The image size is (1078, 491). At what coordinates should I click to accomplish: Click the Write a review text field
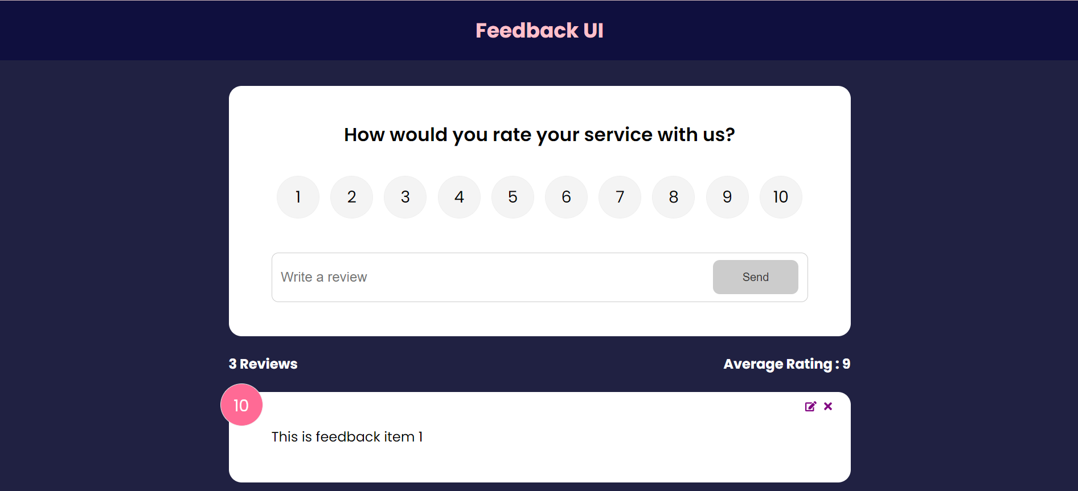pyautogui.click(x=456, y=277)
